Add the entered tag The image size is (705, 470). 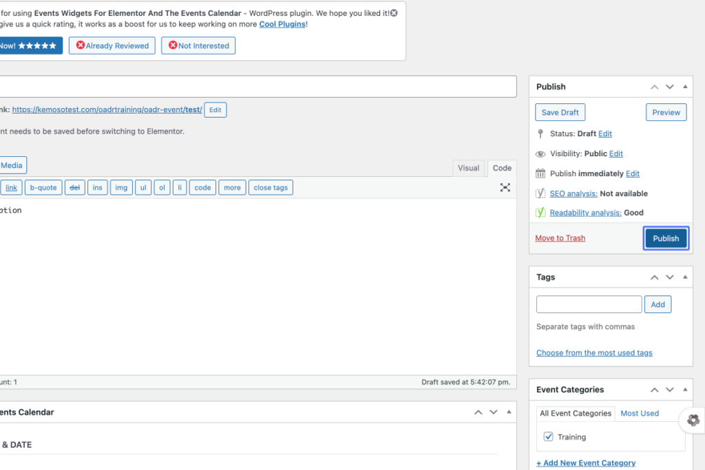pyautogui.click(x=657, y=304)
